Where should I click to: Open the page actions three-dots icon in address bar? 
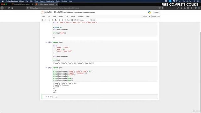click(156, 8)
